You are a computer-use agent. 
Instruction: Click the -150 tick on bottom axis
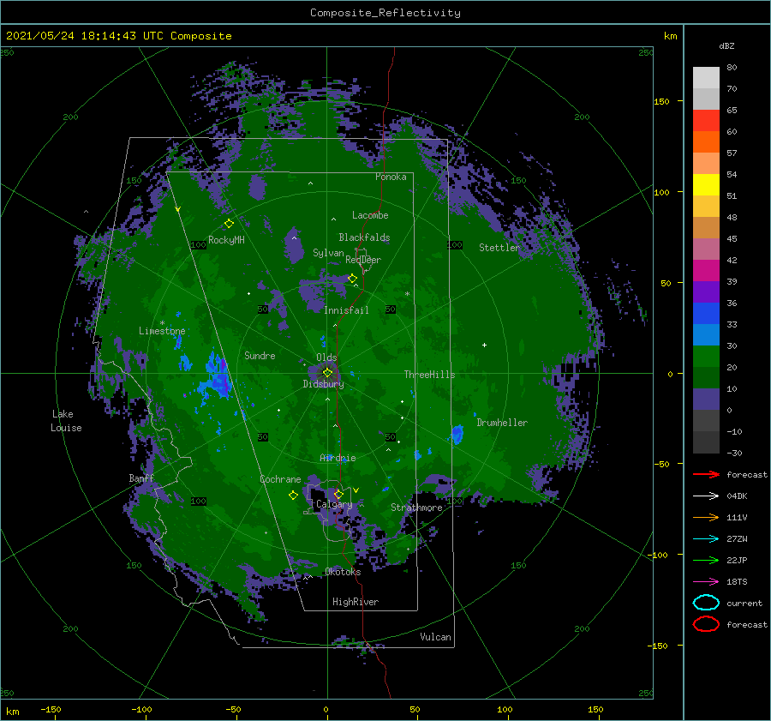click(x=51, y=709)
